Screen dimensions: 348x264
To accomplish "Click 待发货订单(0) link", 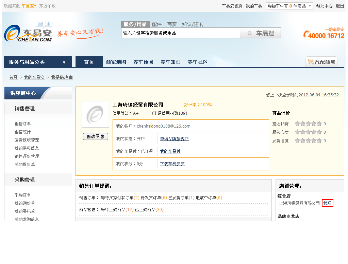I will [154, 198].
